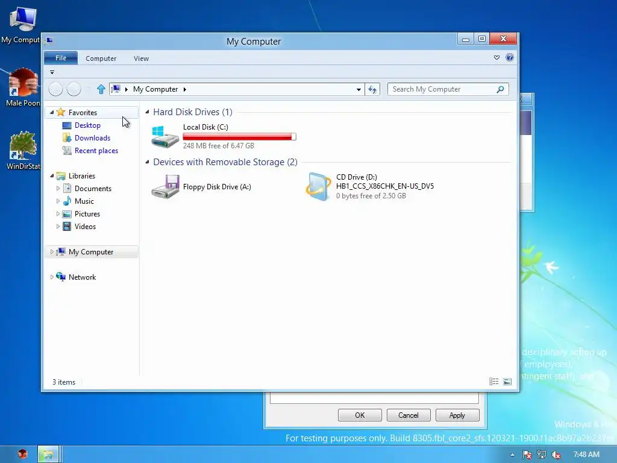Select the Local Disk (C:) drive icon
This screenshot has width=617, height=463.
click(165, 136)
